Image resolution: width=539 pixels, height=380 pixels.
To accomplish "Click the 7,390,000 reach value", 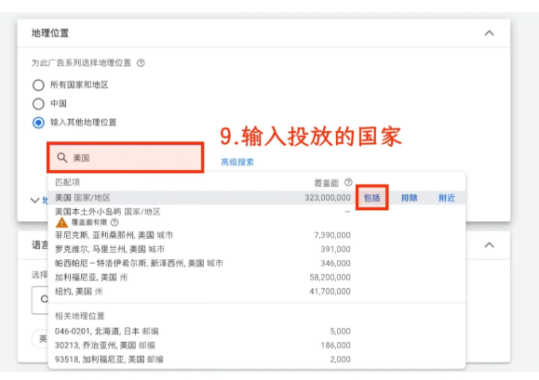I will (x=332, y=235).
